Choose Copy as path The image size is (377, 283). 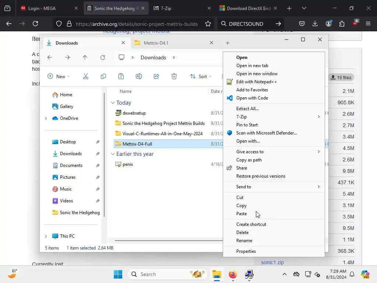[274, 160]
